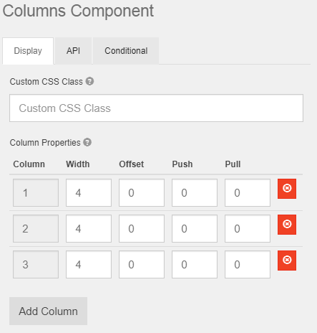The height and width of the screenshot is (333, 317).
Task: Select the Push field of column 2
Action: (195, 228)
